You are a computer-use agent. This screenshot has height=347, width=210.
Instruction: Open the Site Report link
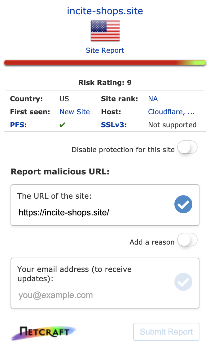(x=105, y=50)
